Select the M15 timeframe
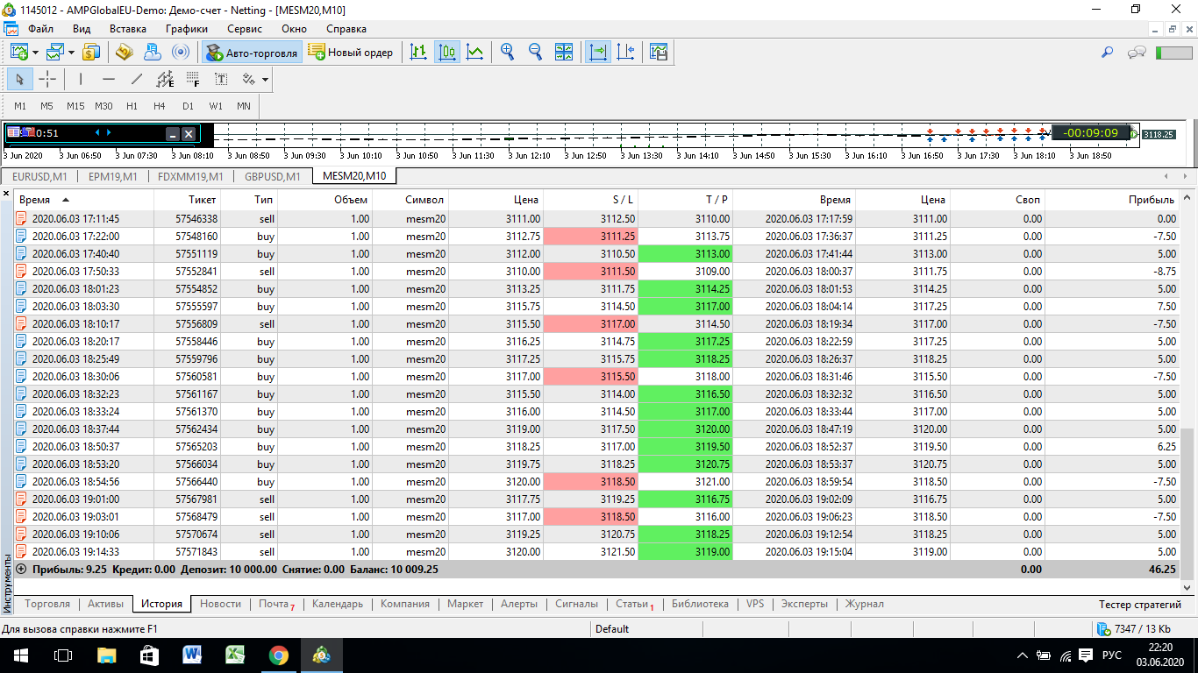The width and height of the screenshot is (1198, 673). click(75, 106)
